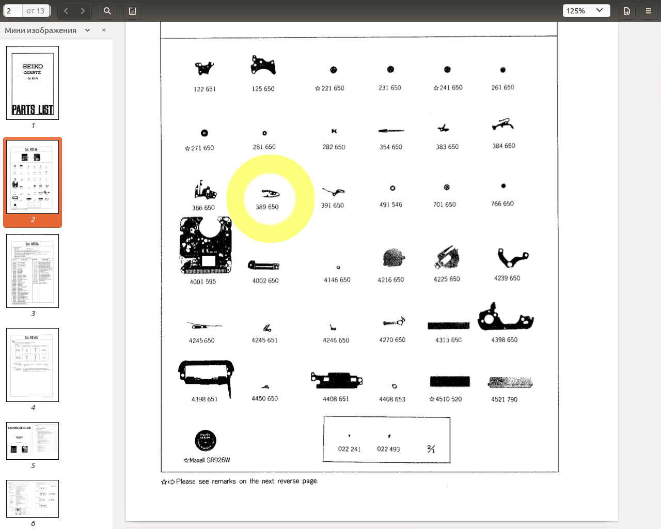661x529 pixels.
Task: Click part label 4245 650
Action: [x=201, y=341]
